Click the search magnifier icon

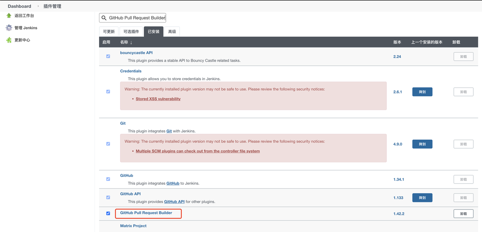[104, 18]
